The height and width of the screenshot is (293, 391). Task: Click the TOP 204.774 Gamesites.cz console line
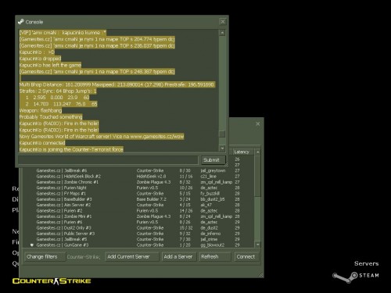click(x=97, y=39)
